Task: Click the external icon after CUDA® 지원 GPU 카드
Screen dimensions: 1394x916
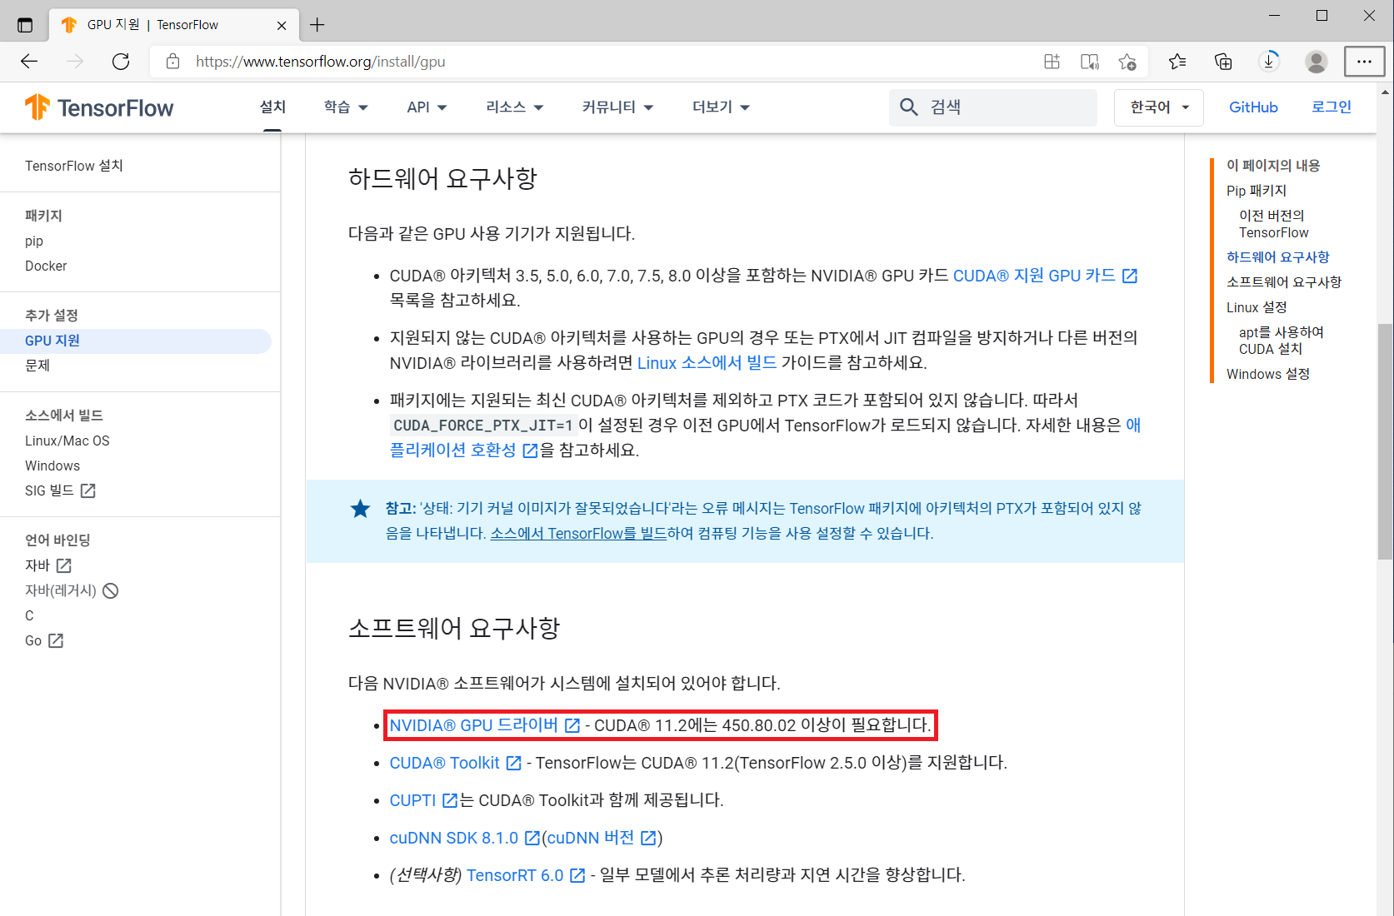Action: [1130, 276]
